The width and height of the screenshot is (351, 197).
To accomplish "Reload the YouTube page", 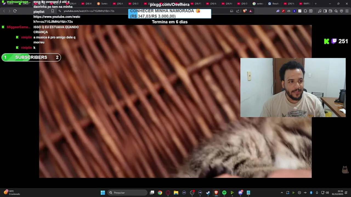I will point(15,11).
